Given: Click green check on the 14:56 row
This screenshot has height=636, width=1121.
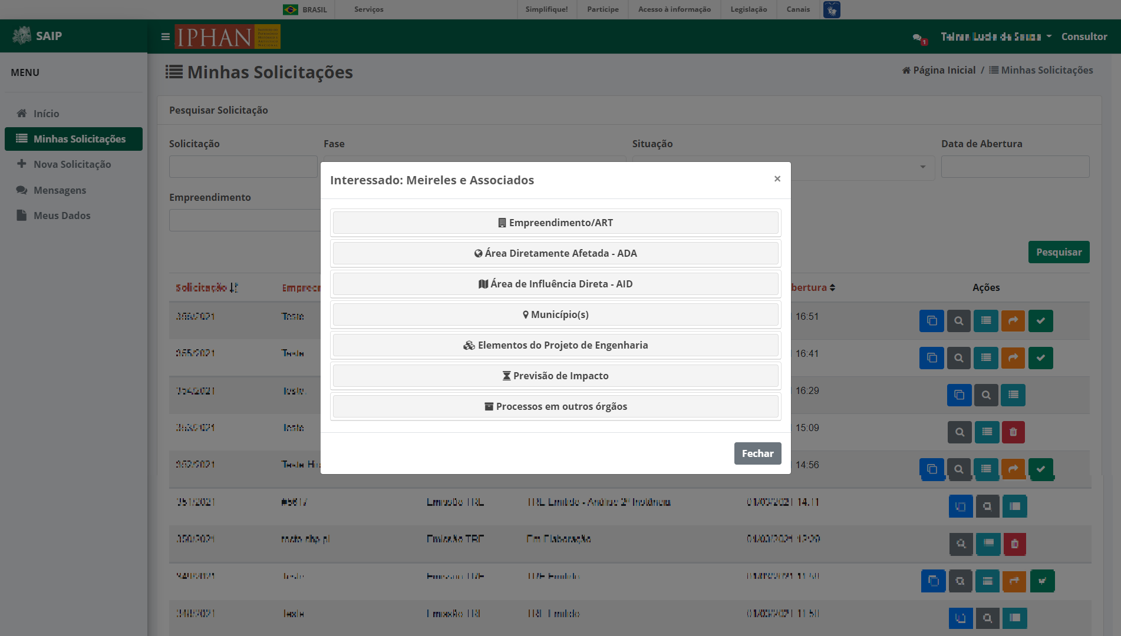Looking at the screenshot, I should pyautogui.click(x=1041, y=469).
